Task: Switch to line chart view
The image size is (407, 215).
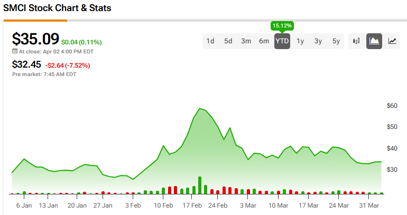Action: [x=392, y=41]
